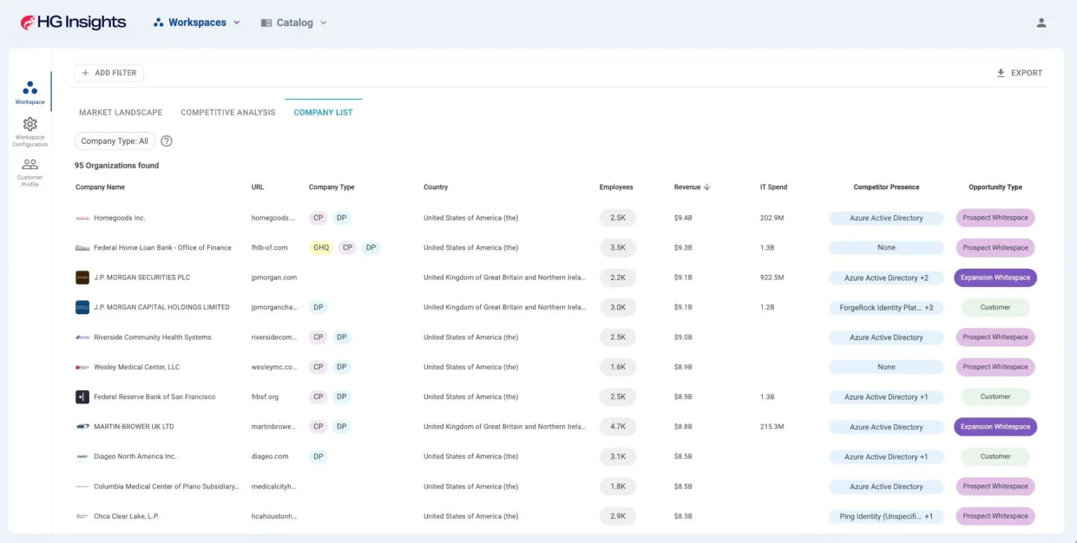Click the Federal Reserve Bank logo icon
Image resolution: width=1077 pixels, height=543 pixels.
pyautogui.click(x=82, y=397)
